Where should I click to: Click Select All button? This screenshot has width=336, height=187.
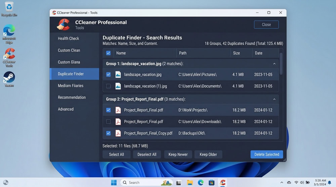[x=116, y=154]
